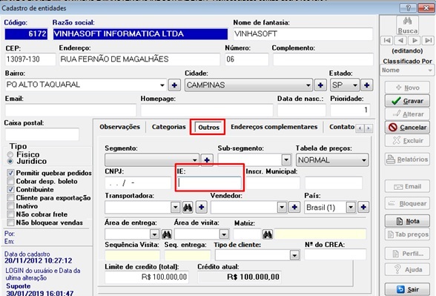Expand the Transportadora dropdown

point(175,207)
